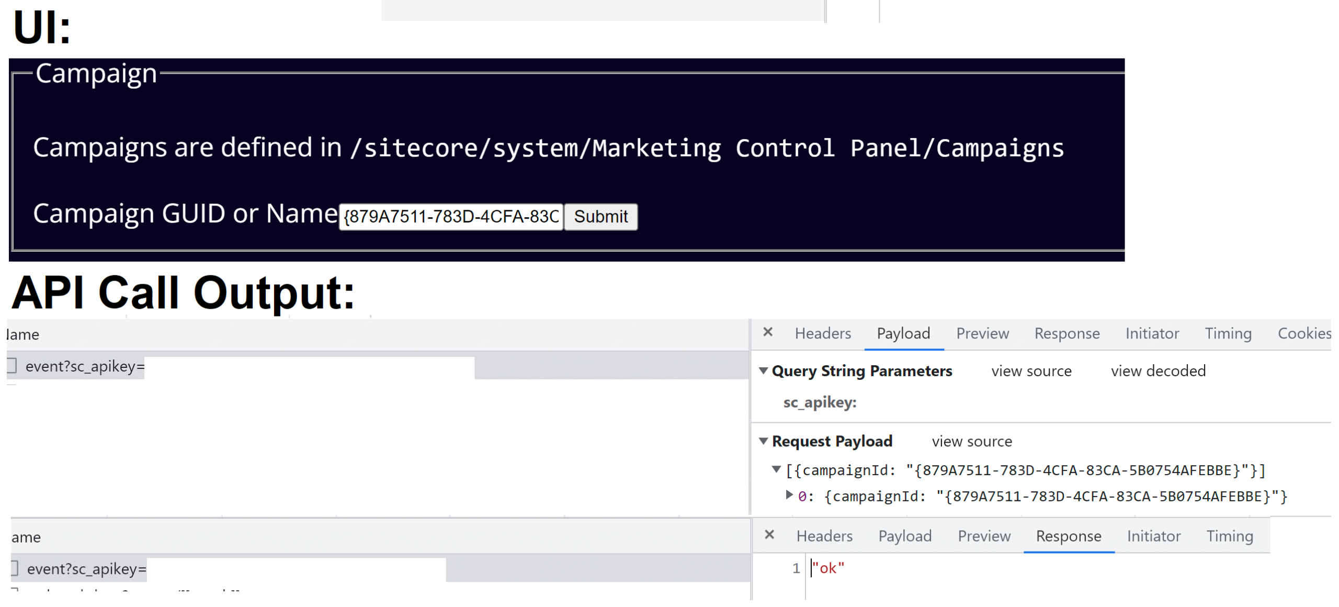This screenshot has width=1339, height=607.
Task: Click view source for query string parameters
Action: (1031, 371)
